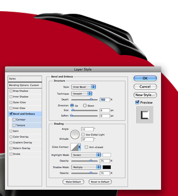Screen dimensions: 178x196
Task: Tick the Inner Glow checkbox
Action: point(11,108)
